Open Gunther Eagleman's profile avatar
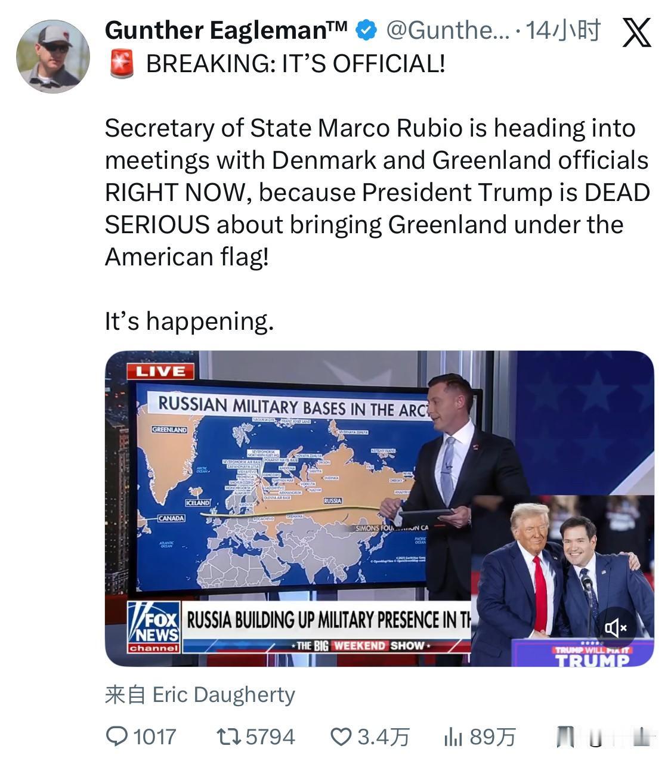Image resolution: width=671 pixels, height=761 pixels. click(52, 56)
